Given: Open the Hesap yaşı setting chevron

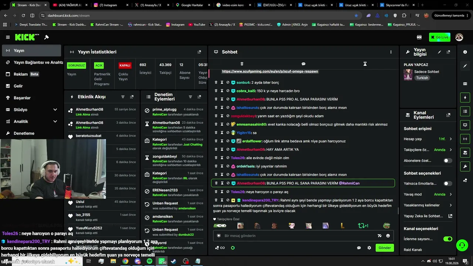Looking at the screenshot, I should (450, 139).
